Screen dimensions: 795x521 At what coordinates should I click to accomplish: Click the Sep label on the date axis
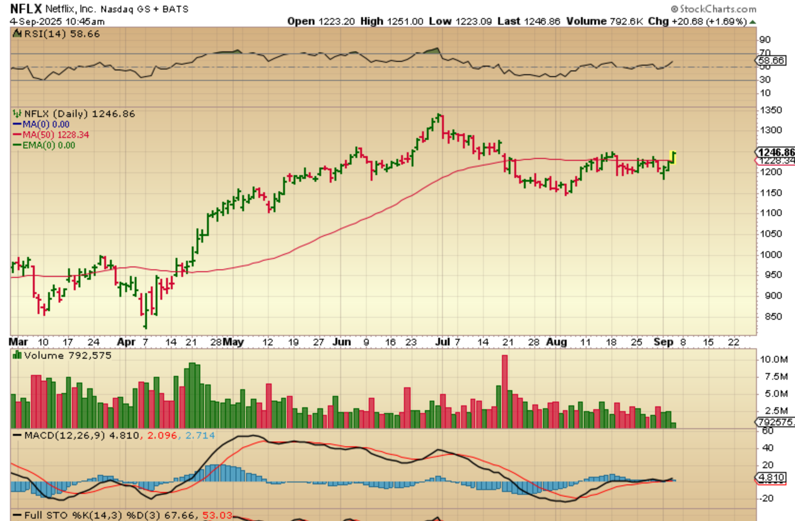pyautogui.click(x=664, y=342)
